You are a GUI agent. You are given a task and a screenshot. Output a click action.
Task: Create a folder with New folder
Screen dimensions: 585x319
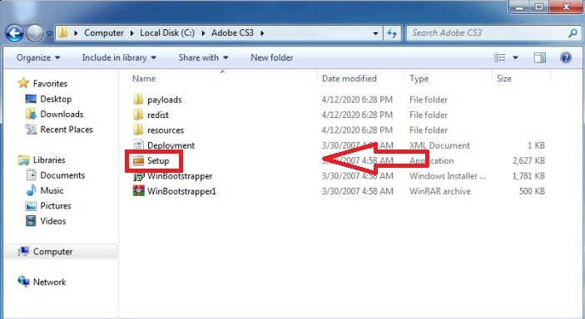pyautogui.click(x=271, y=58)
